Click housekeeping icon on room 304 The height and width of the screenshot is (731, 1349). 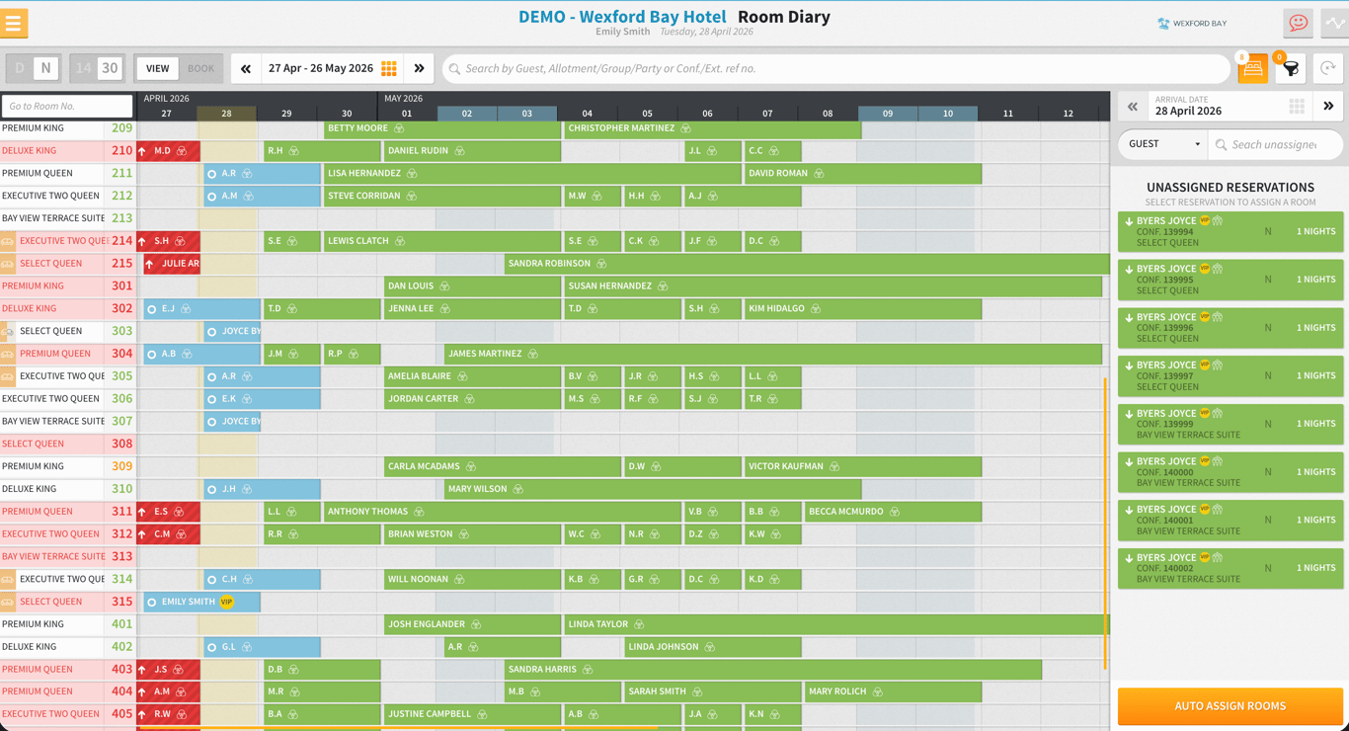(x=8, y=354)
